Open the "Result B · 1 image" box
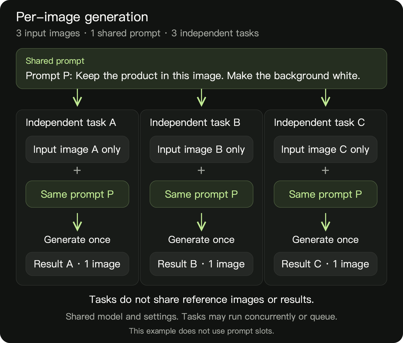 point(201,264)
